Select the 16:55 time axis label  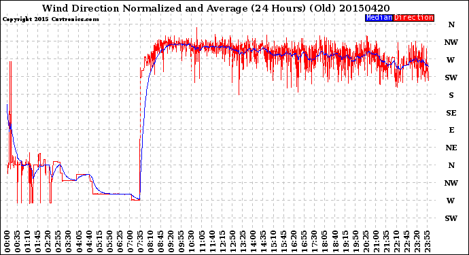(x=305, y=241)
